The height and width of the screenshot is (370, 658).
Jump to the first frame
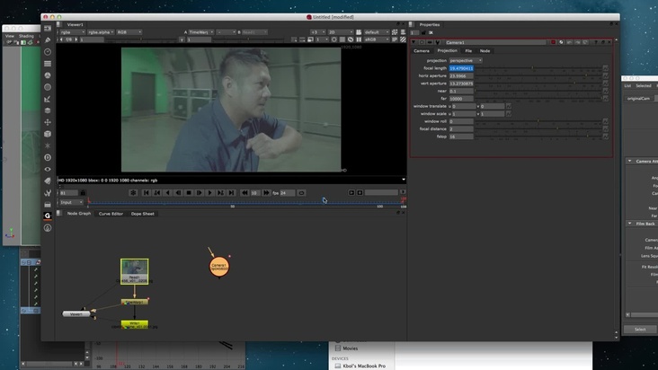(x=146, y=192)
